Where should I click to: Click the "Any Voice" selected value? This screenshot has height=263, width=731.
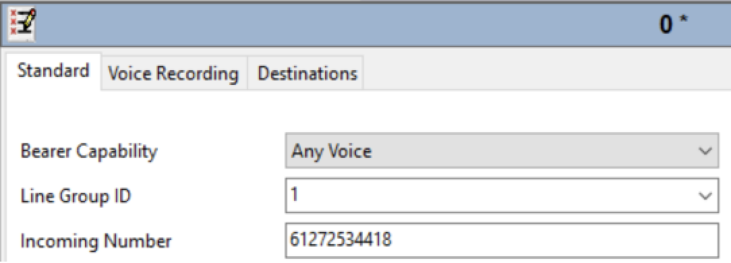[x=332, y=151]
